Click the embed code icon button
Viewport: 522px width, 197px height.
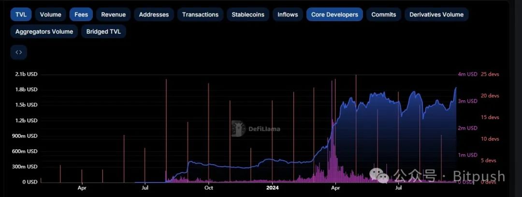click(x=19, y=53)
